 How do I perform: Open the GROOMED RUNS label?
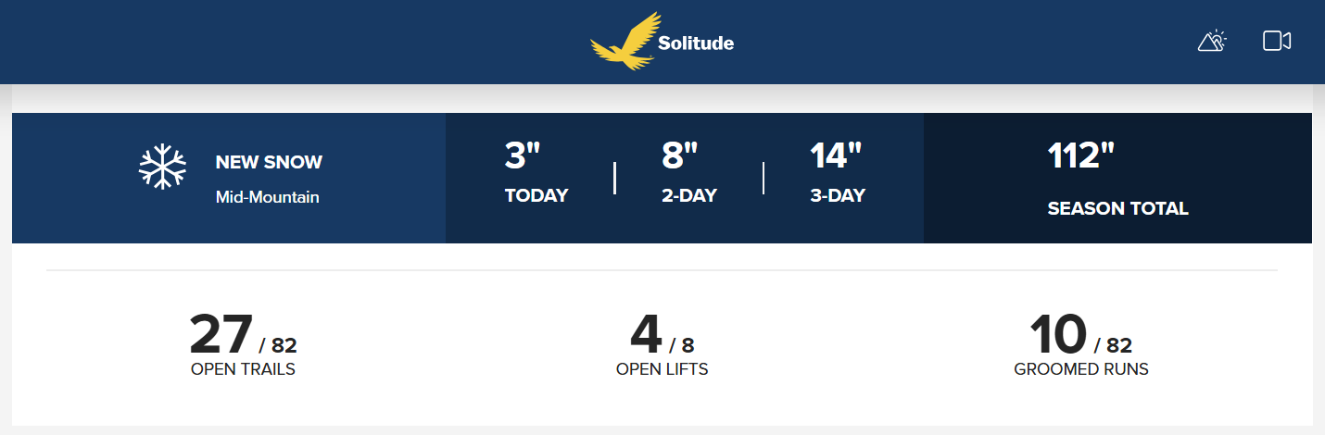1081,369
